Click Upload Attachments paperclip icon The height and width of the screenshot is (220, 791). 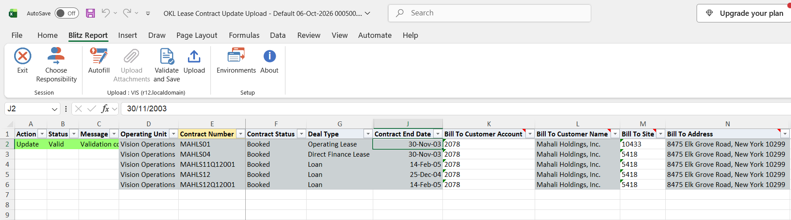(131, 56)
